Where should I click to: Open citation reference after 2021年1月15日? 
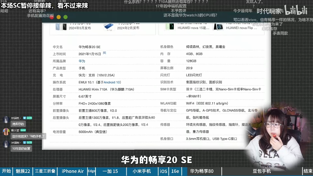pos(104,53)
